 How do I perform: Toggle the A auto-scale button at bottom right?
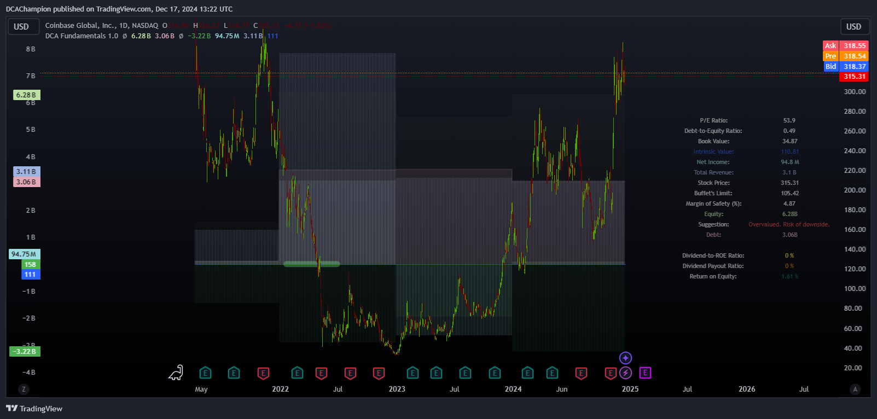855,389
